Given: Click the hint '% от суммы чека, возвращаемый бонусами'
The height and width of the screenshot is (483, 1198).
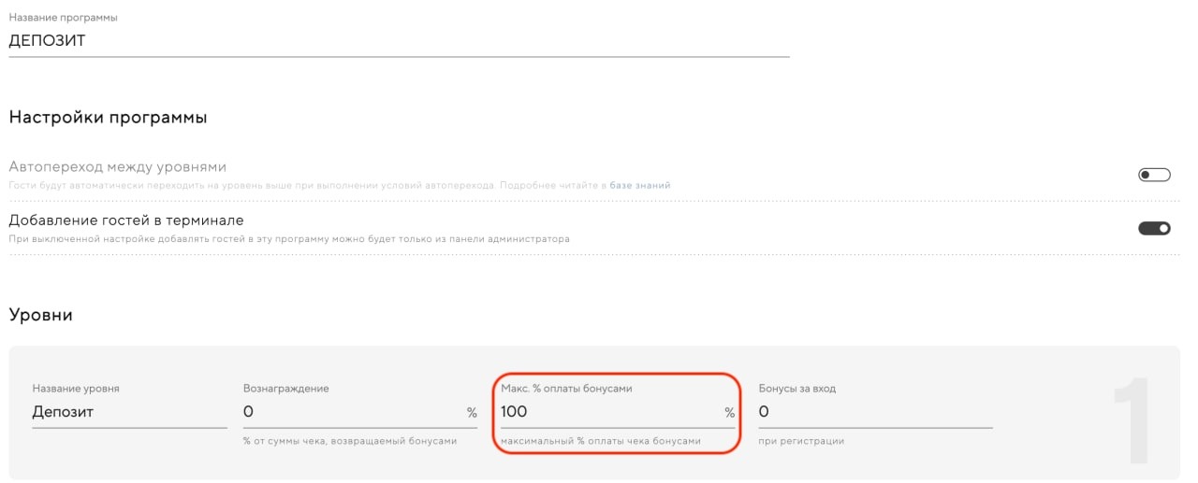Looking at the screenshot, I should click(x=350, y=441).
